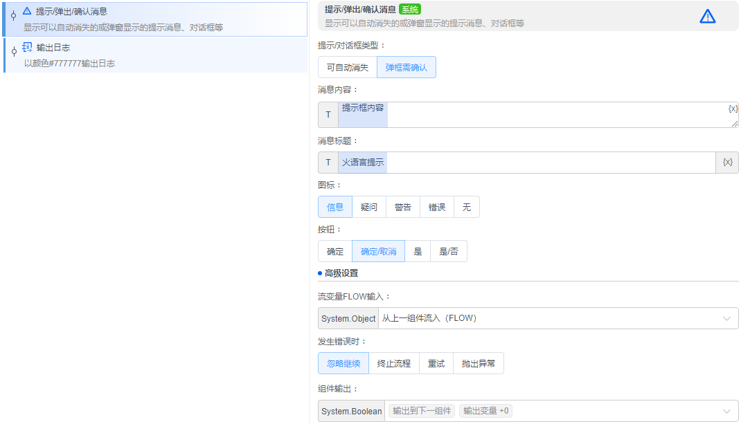Click the T text-type icon beside 消息内容

click(328, 114)
